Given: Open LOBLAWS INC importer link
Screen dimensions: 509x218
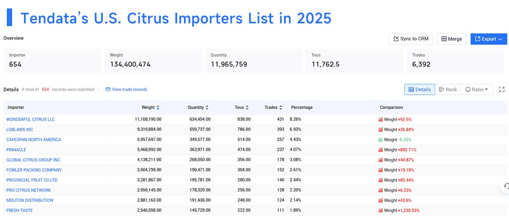Looking at the screenshot, I should coord(20,130).
